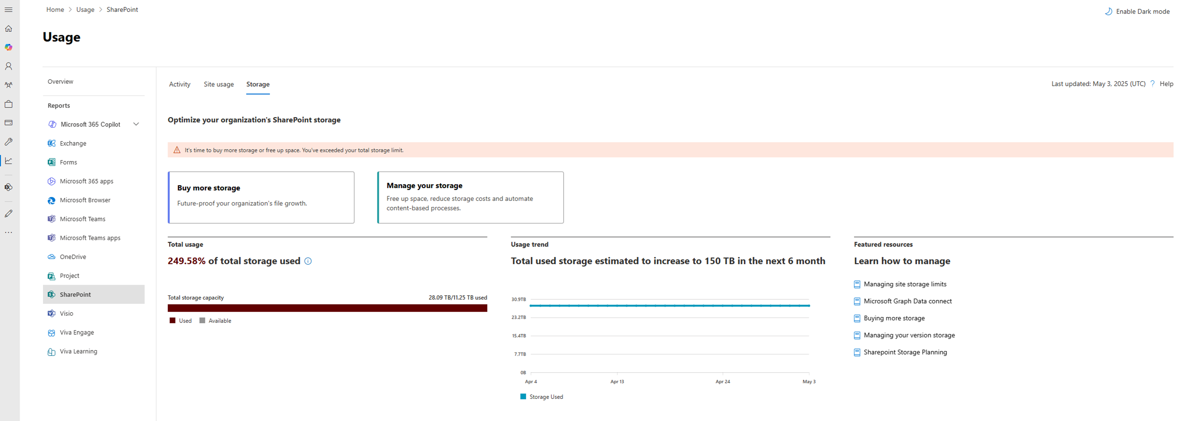Switch to the Activity tab
The width and height of the screenshot is (1183, 421).
pyautogui.click(x=179, y=84)
